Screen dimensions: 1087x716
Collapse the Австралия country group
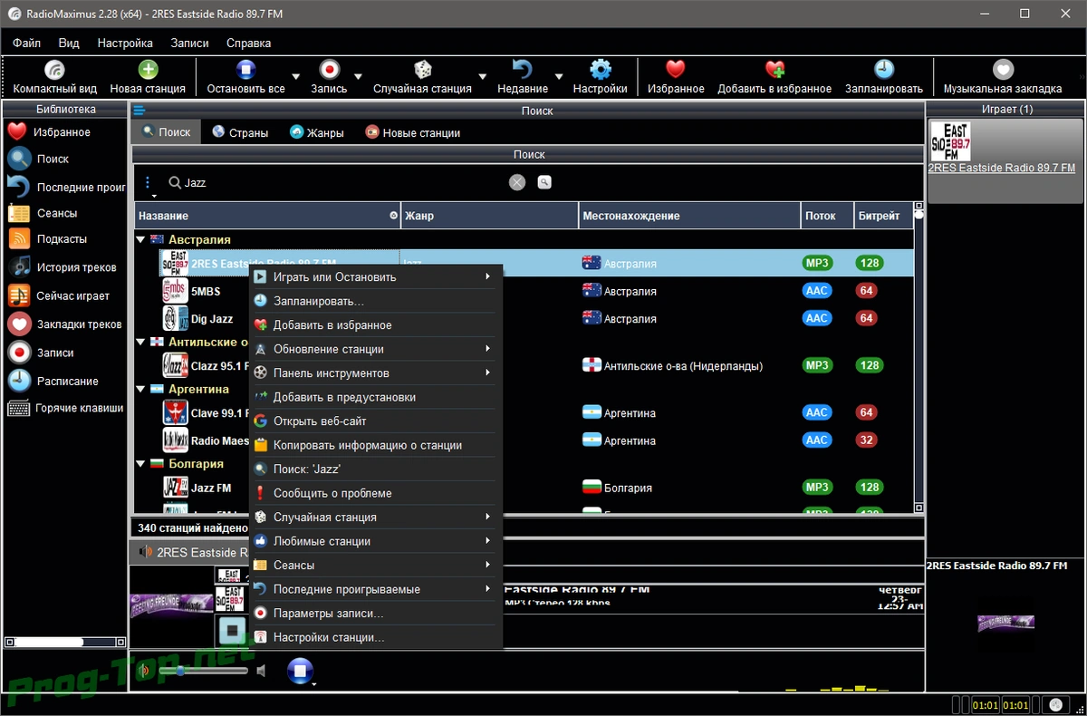pos(140,240)
